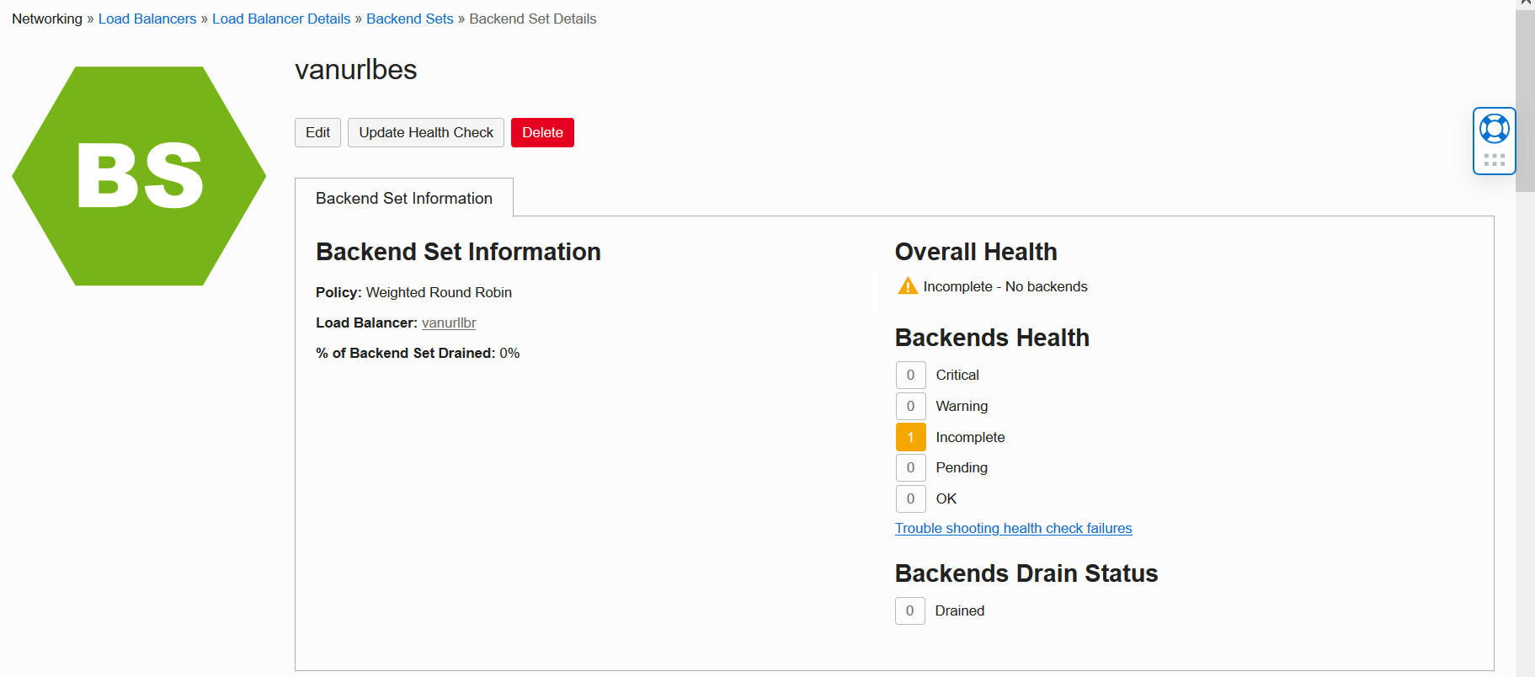Image resolution: width=1535 pixels, height=677 pixels.
Task: Navigate to Load Balancer Details breadcrumb
Action: pyautogui.click(x=281, y=19)
